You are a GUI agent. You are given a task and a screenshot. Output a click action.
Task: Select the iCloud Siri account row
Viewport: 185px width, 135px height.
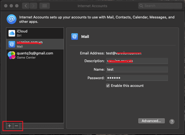coord(35,33)
